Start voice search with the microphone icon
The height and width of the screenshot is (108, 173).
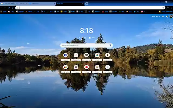110,45
